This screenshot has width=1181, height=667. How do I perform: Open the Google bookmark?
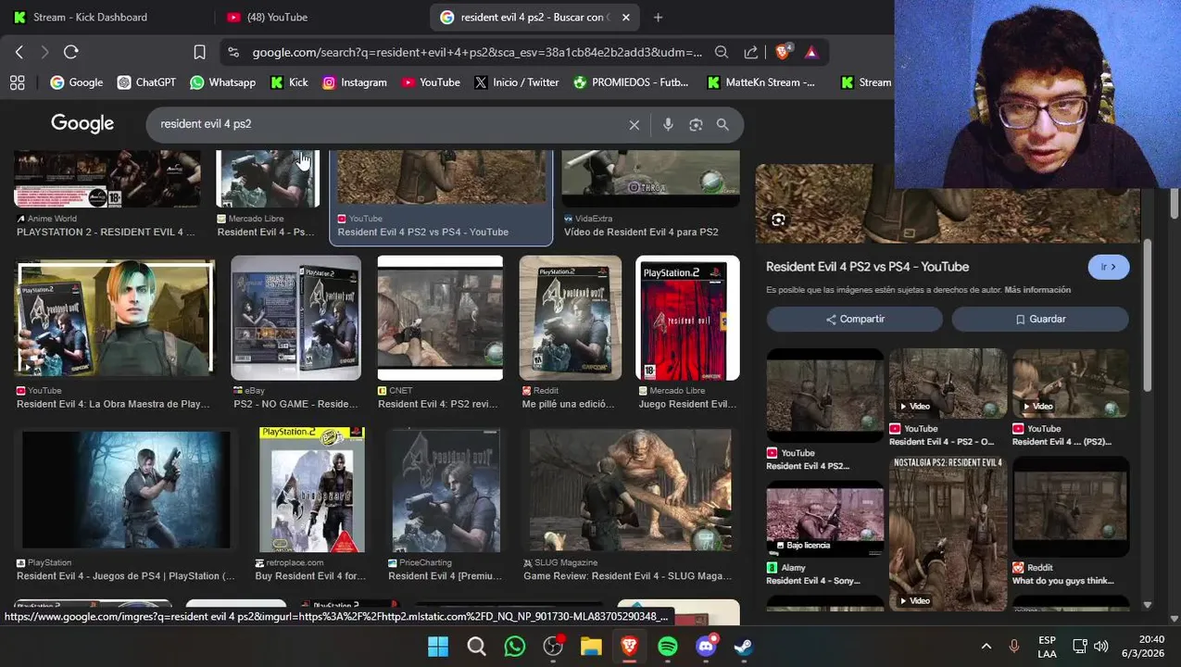pyautogui.click(x=77, y=82)
